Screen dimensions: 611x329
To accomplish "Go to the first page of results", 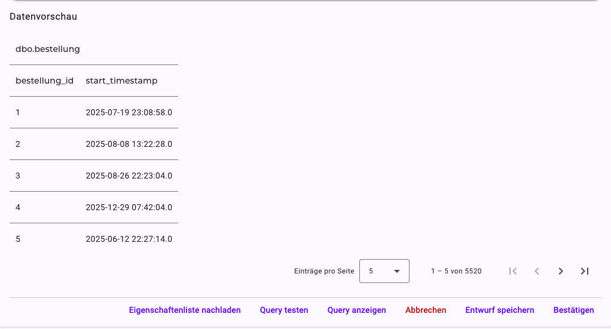I will [x=513, y=271].
